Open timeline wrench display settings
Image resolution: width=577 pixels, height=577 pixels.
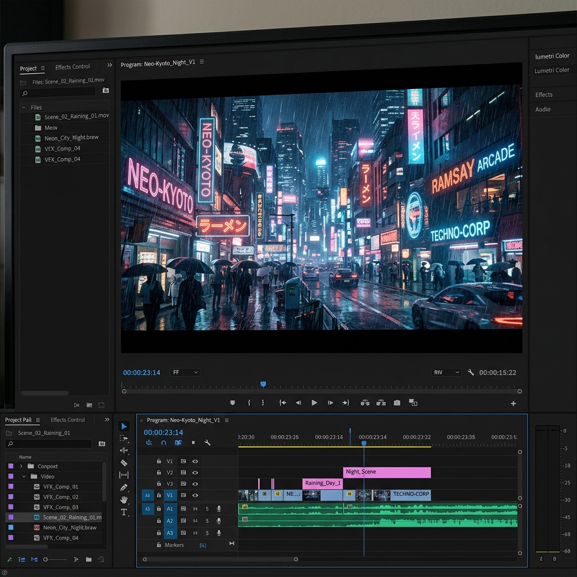207,443
